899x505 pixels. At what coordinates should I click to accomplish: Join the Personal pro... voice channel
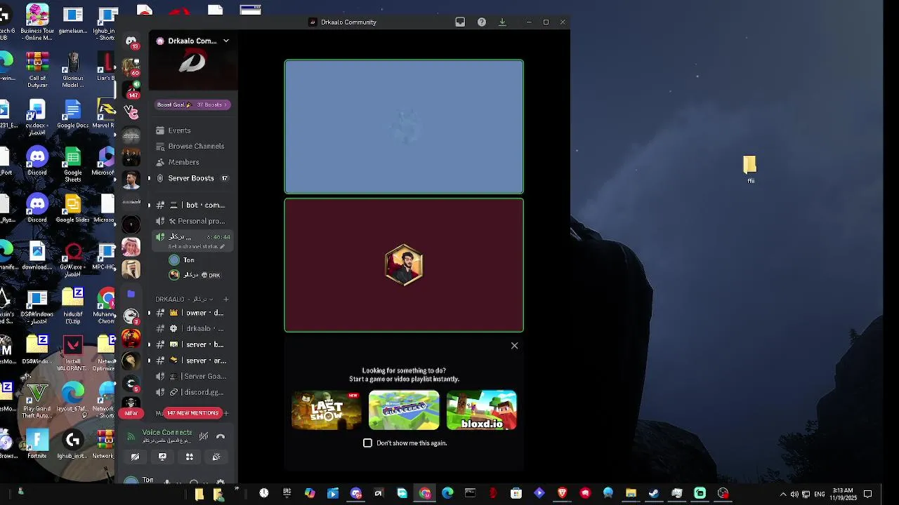(192, 221)
